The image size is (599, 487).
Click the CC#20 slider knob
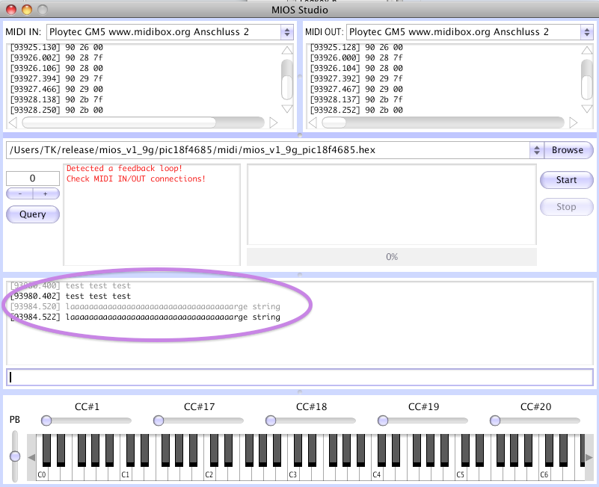495,421
